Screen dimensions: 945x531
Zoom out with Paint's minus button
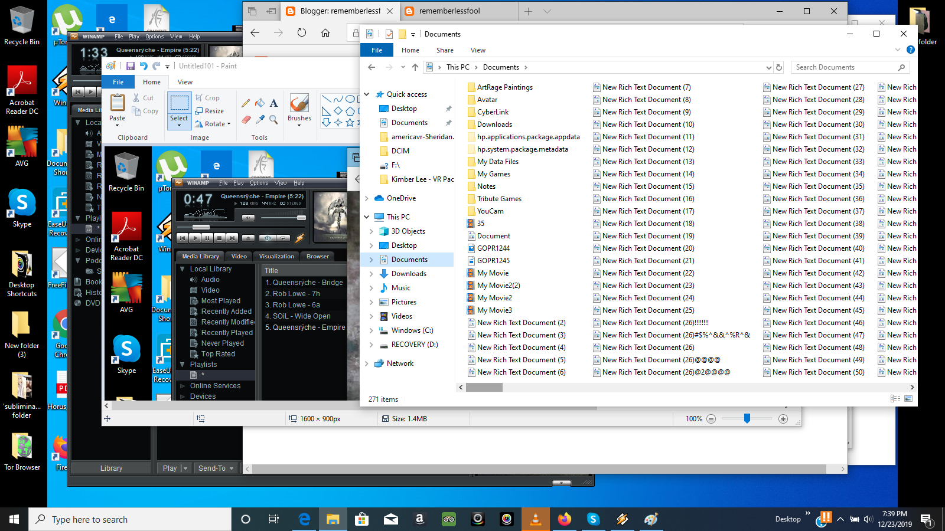(x=711, y=419)
